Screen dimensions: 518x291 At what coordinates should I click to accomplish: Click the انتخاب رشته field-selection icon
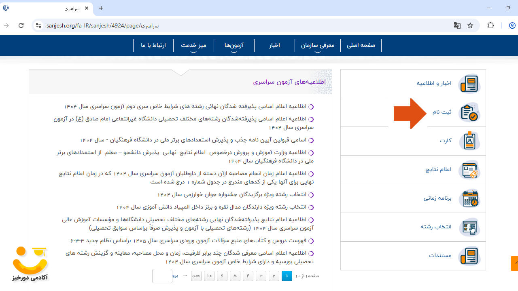(469, 227)
